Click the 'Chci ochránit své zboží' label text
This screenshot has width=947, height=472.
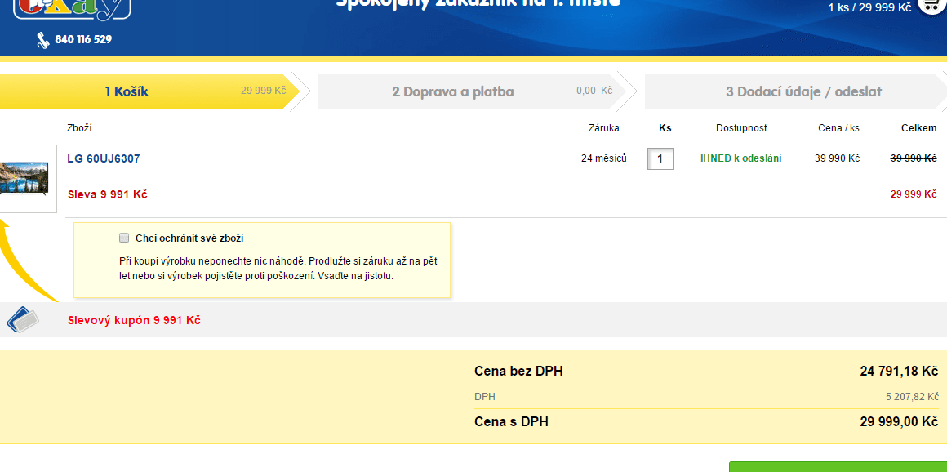click(189, 238)
